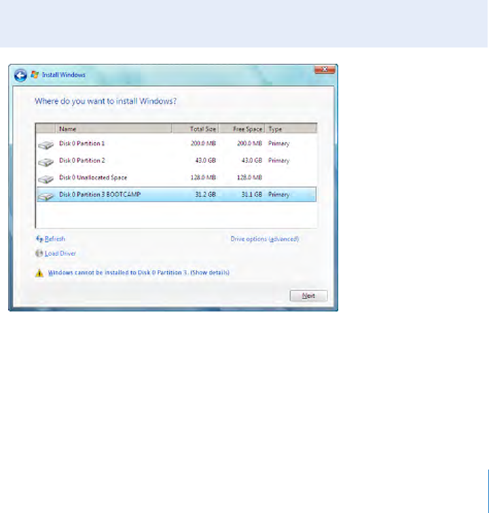Select Disk 0 Partition 2 row

click(177, 161)
